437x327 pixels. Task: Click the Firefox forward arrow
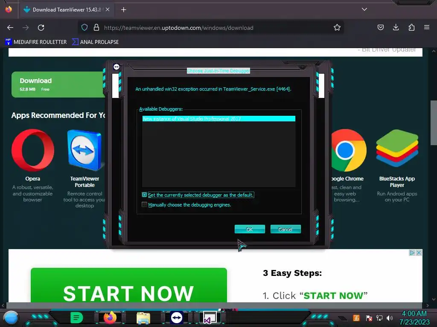click(26, 28)
